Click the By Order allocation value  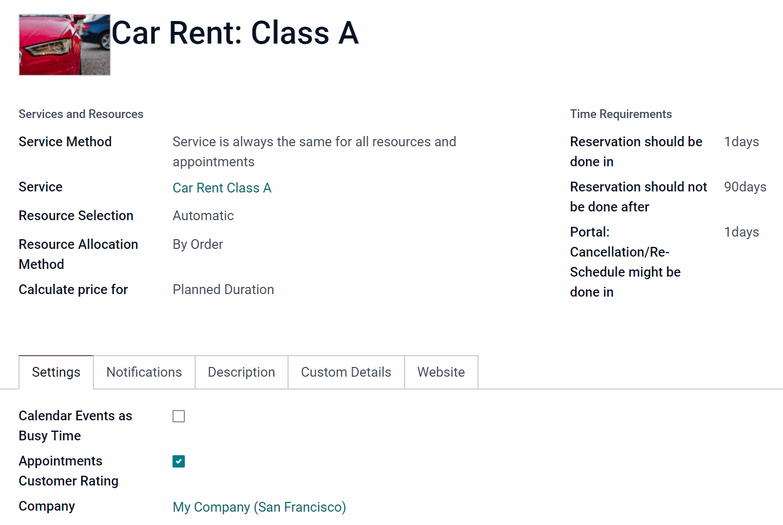point(198,244)
